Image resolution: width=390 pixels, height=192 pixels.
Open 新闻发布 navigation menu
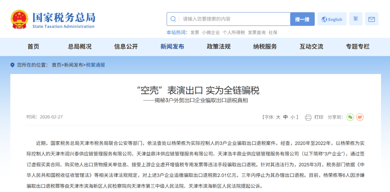[172, 47]
